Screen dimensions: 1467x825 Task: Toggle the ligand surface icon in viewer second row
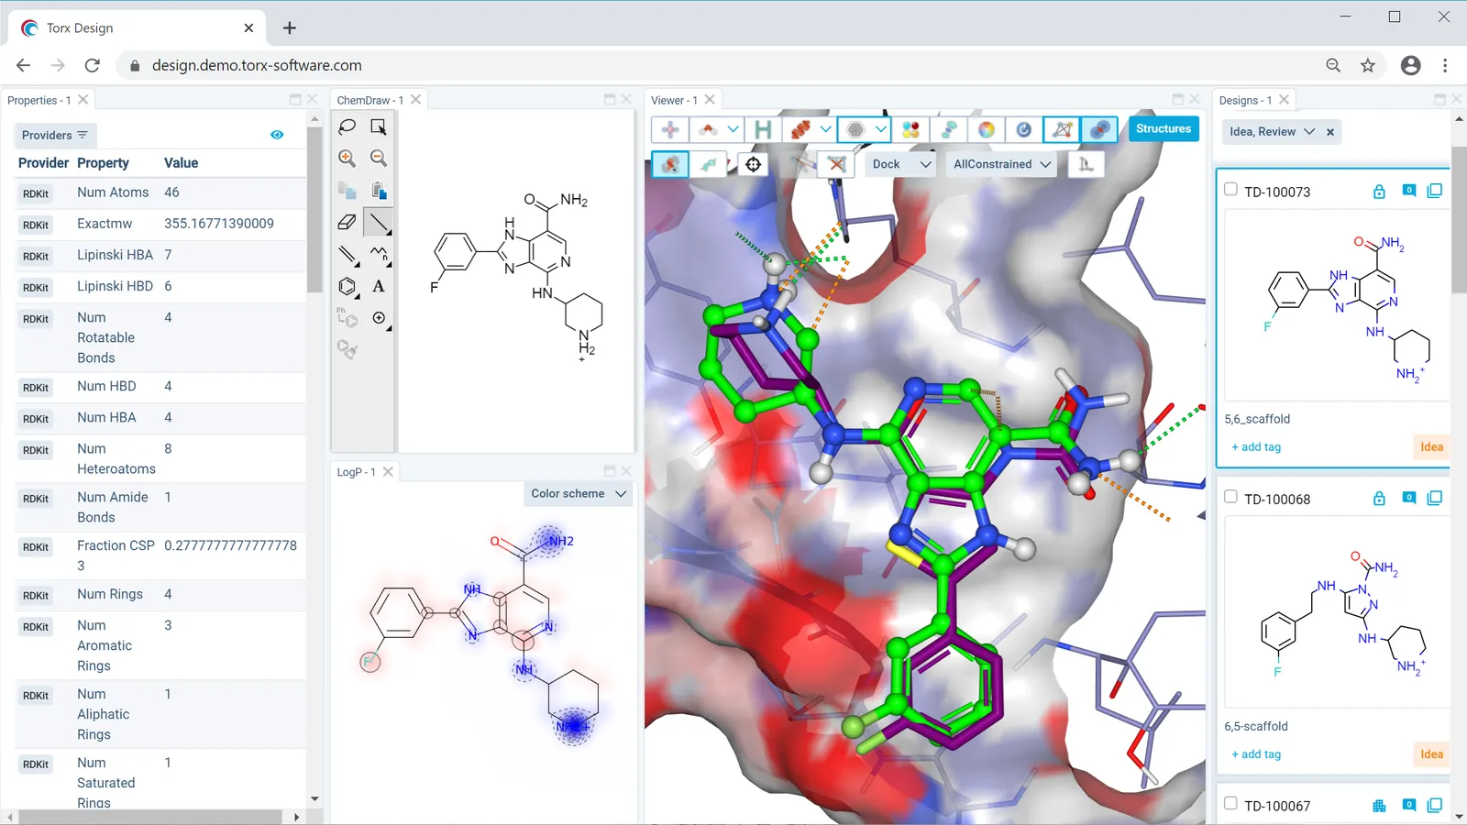click(670, 164)
